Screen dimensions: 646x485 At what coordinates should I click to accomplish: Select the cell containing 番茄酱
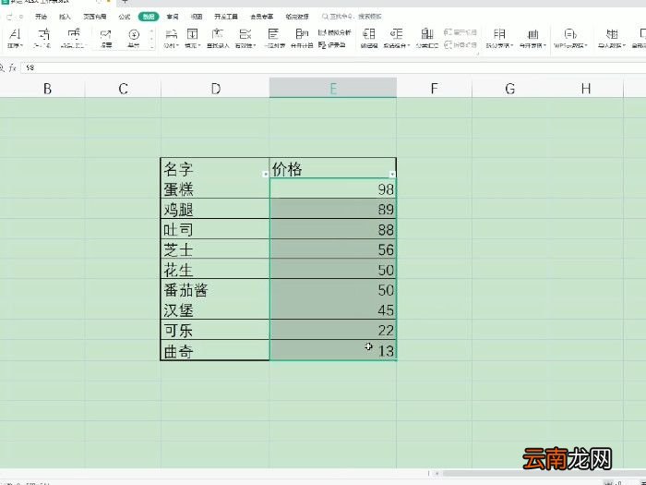pos(215,289)
